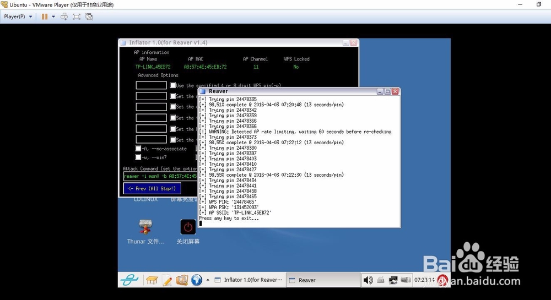
Task: Minimize the VMware Player window
Action: (520, 4)
